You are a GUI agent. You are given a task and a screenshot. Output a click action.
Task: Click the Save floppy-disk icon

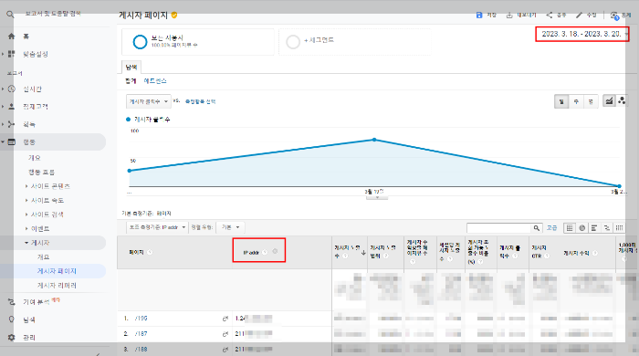click(479, 16)
